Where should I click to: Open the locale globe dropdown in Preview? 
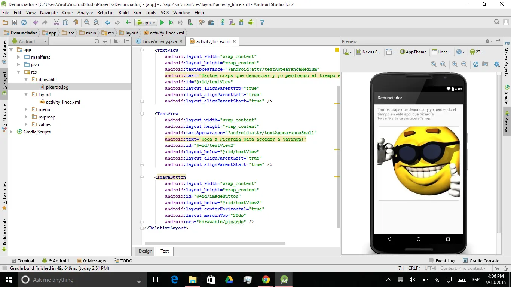tap(460, 52)
